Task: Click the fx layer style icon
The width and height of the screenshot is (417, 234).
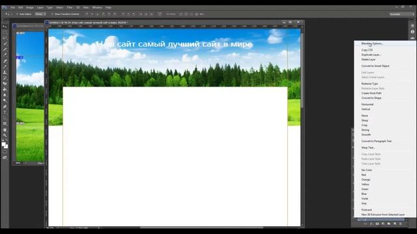Action: pyautogui.click(x=371, y=224)
